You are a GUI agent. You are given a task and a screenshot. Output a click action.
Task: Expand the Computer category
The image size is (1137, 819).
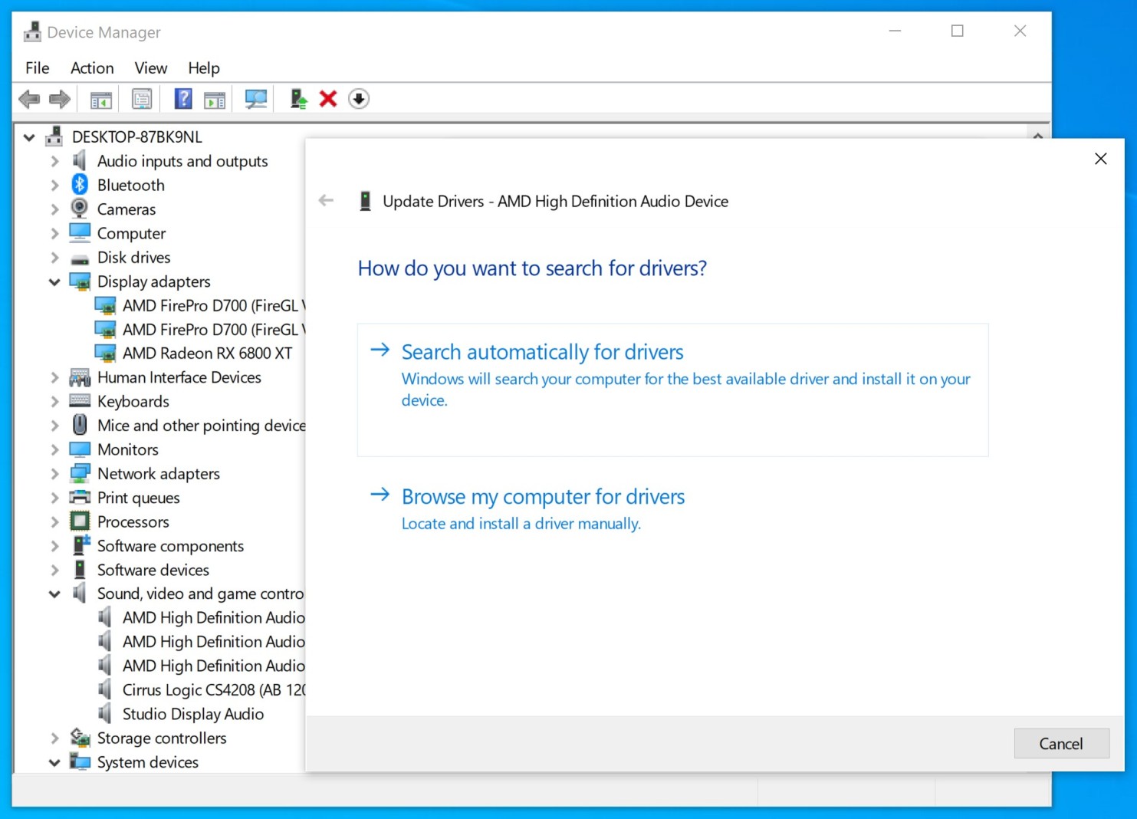click(x=54, y=233)
